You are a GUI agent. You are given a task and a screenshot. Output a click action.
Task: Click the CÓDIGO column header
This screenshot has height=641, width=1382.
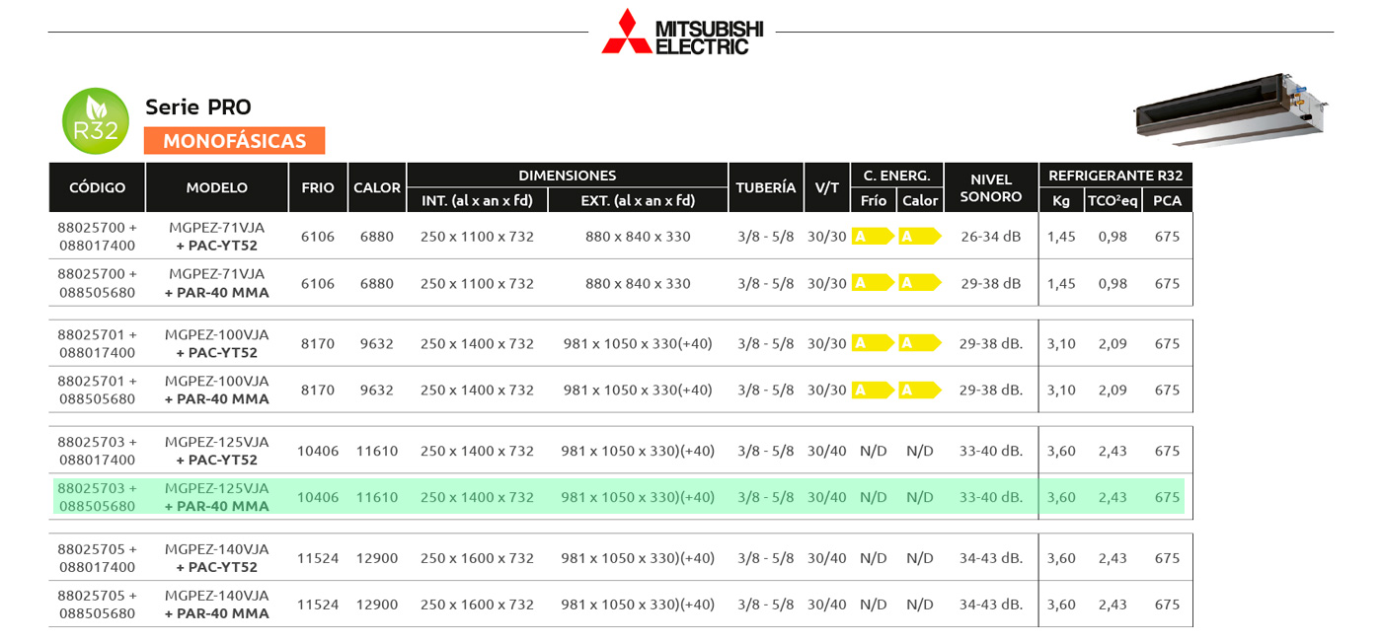tap(98, 187)
